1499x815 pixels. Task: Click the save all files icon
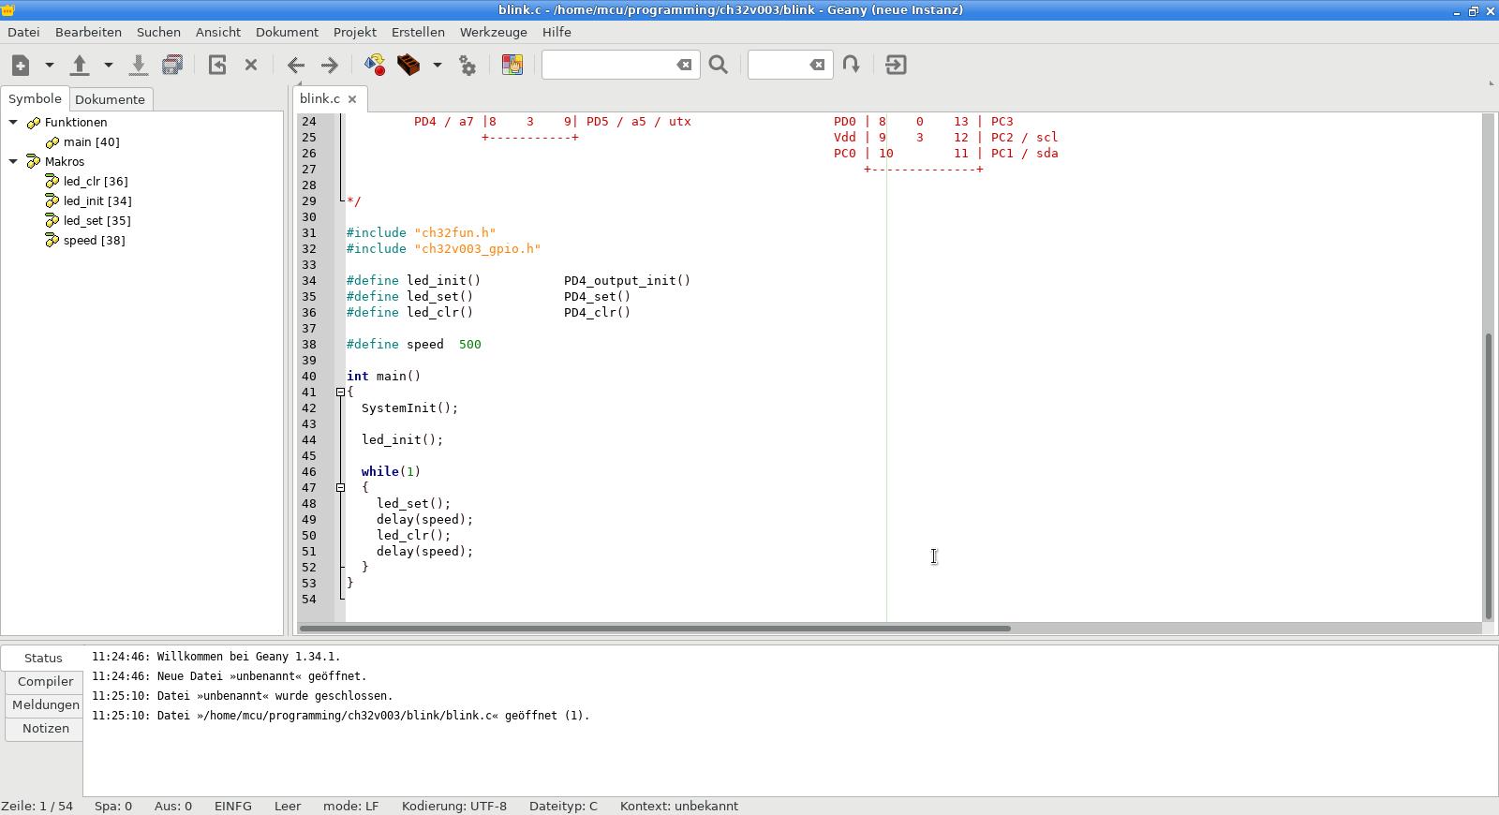pos(172,65)
